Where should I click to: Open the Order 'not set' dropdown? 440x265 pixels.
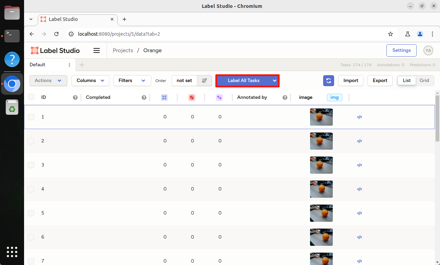184,80
